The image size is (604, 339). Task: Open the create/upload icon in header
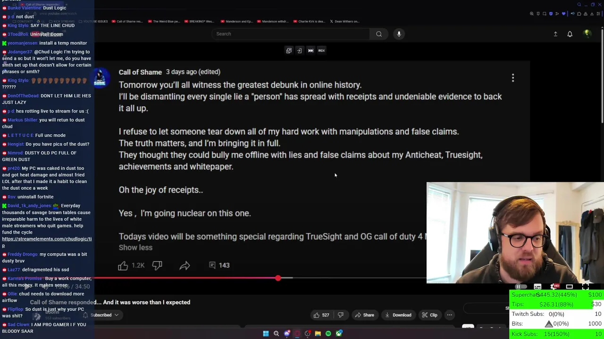[x=555, y=34]
